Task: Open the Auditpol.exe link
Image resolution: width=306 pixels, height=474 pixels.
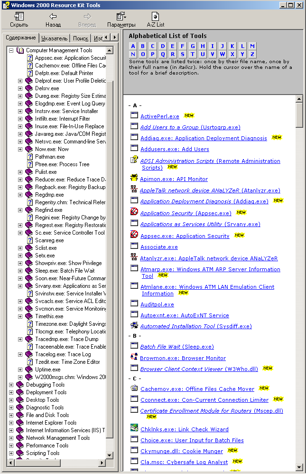Action: [157, 304]
